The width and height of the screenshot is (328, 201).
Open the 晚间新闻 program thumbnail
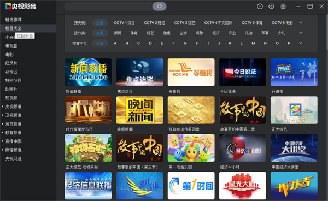pos(139,110)
